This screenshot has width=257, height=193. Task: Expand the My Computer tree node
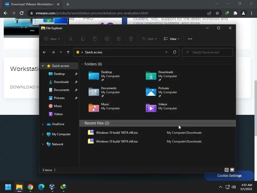43,134
